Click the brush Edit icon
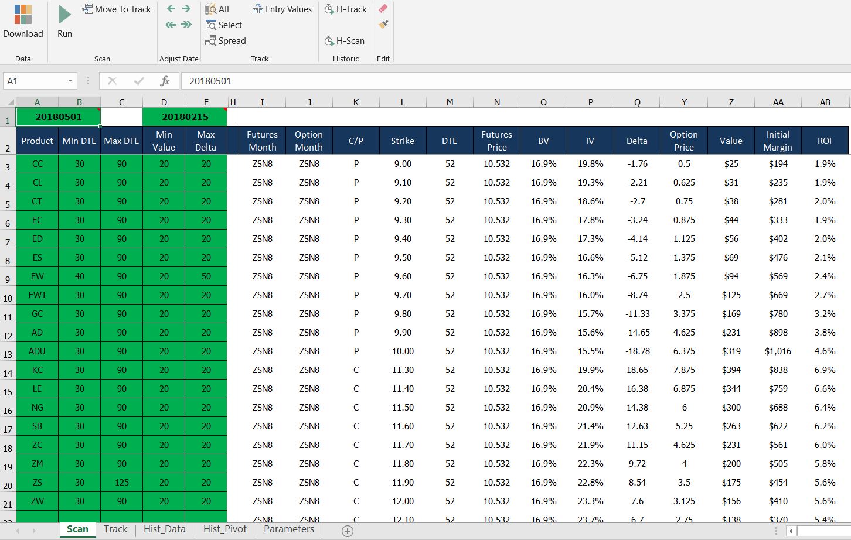 tap(383, 25)
